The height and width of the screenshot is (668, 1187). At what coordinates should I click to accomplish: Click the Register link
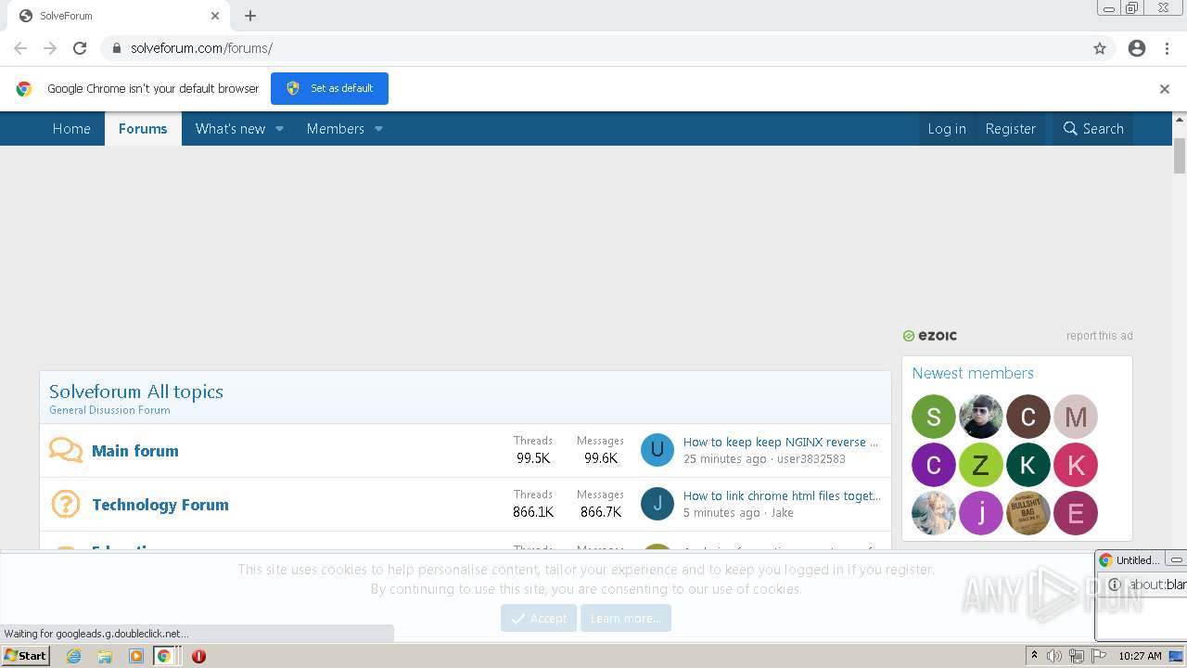[1010, 129]
